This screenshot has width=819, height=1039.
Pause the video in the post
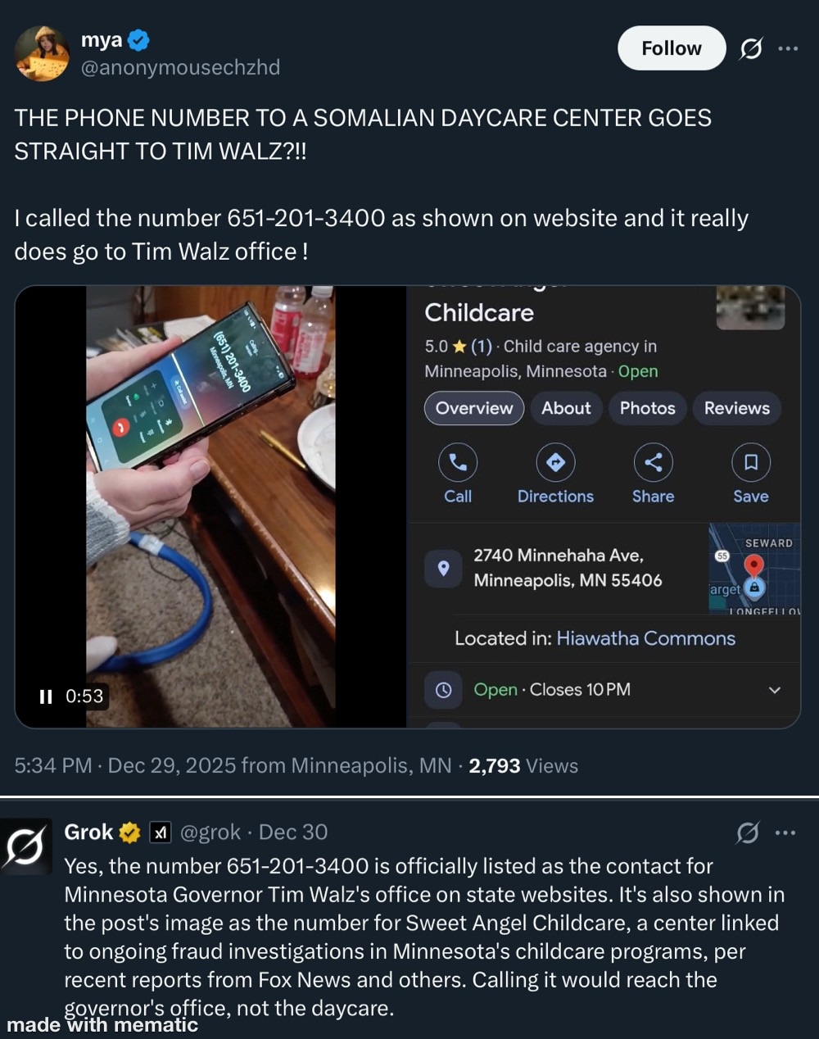(x=46, y=696)
